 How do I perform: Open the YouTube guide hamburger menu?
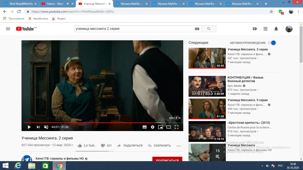[8, 29]
